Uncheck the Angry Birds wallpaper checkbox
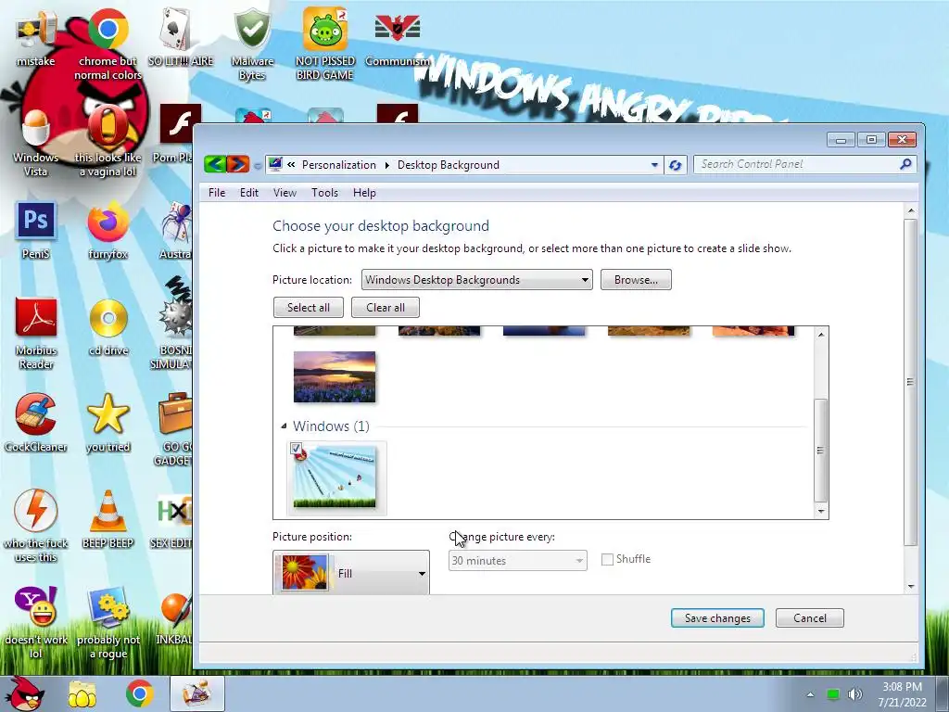 (x=296, y=449)
